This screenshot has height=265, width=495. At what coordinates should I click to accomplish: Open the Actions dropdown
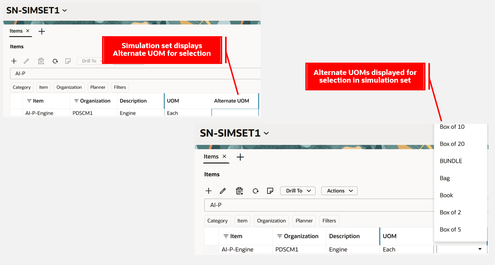[339, 190]
